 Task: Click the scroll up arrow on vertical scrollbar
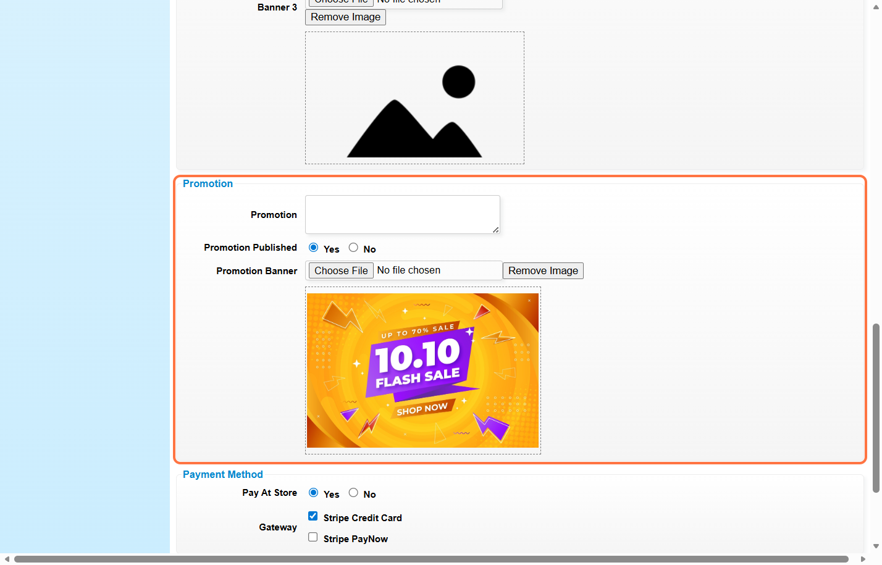(x=876, y=6)
